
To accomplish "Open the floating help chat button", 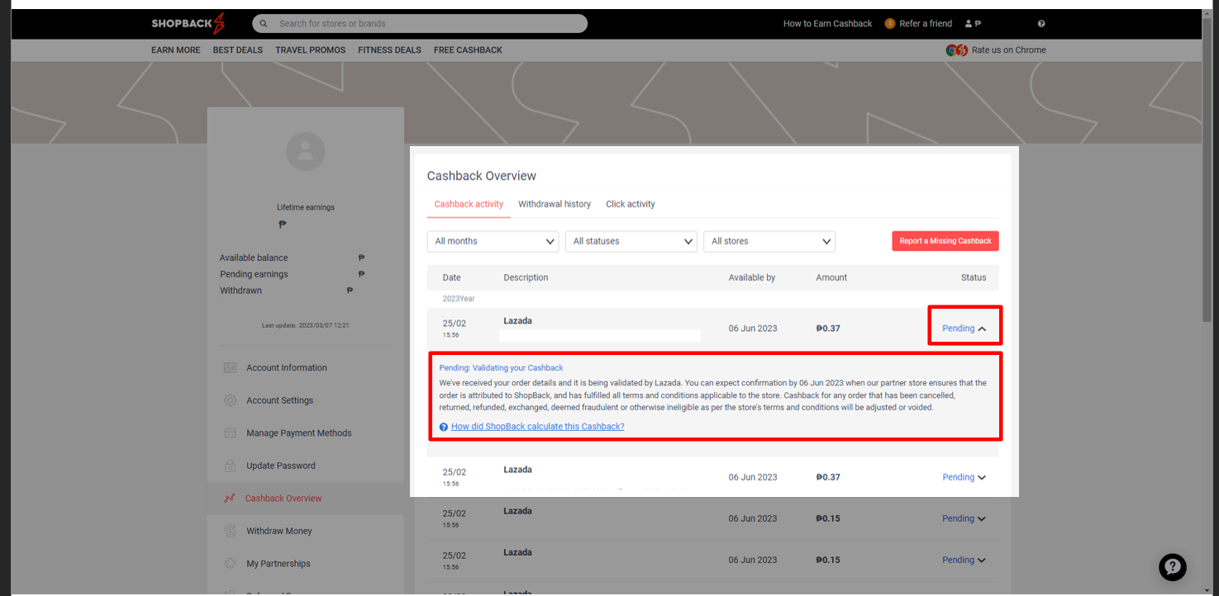I will click(1172, 566).
